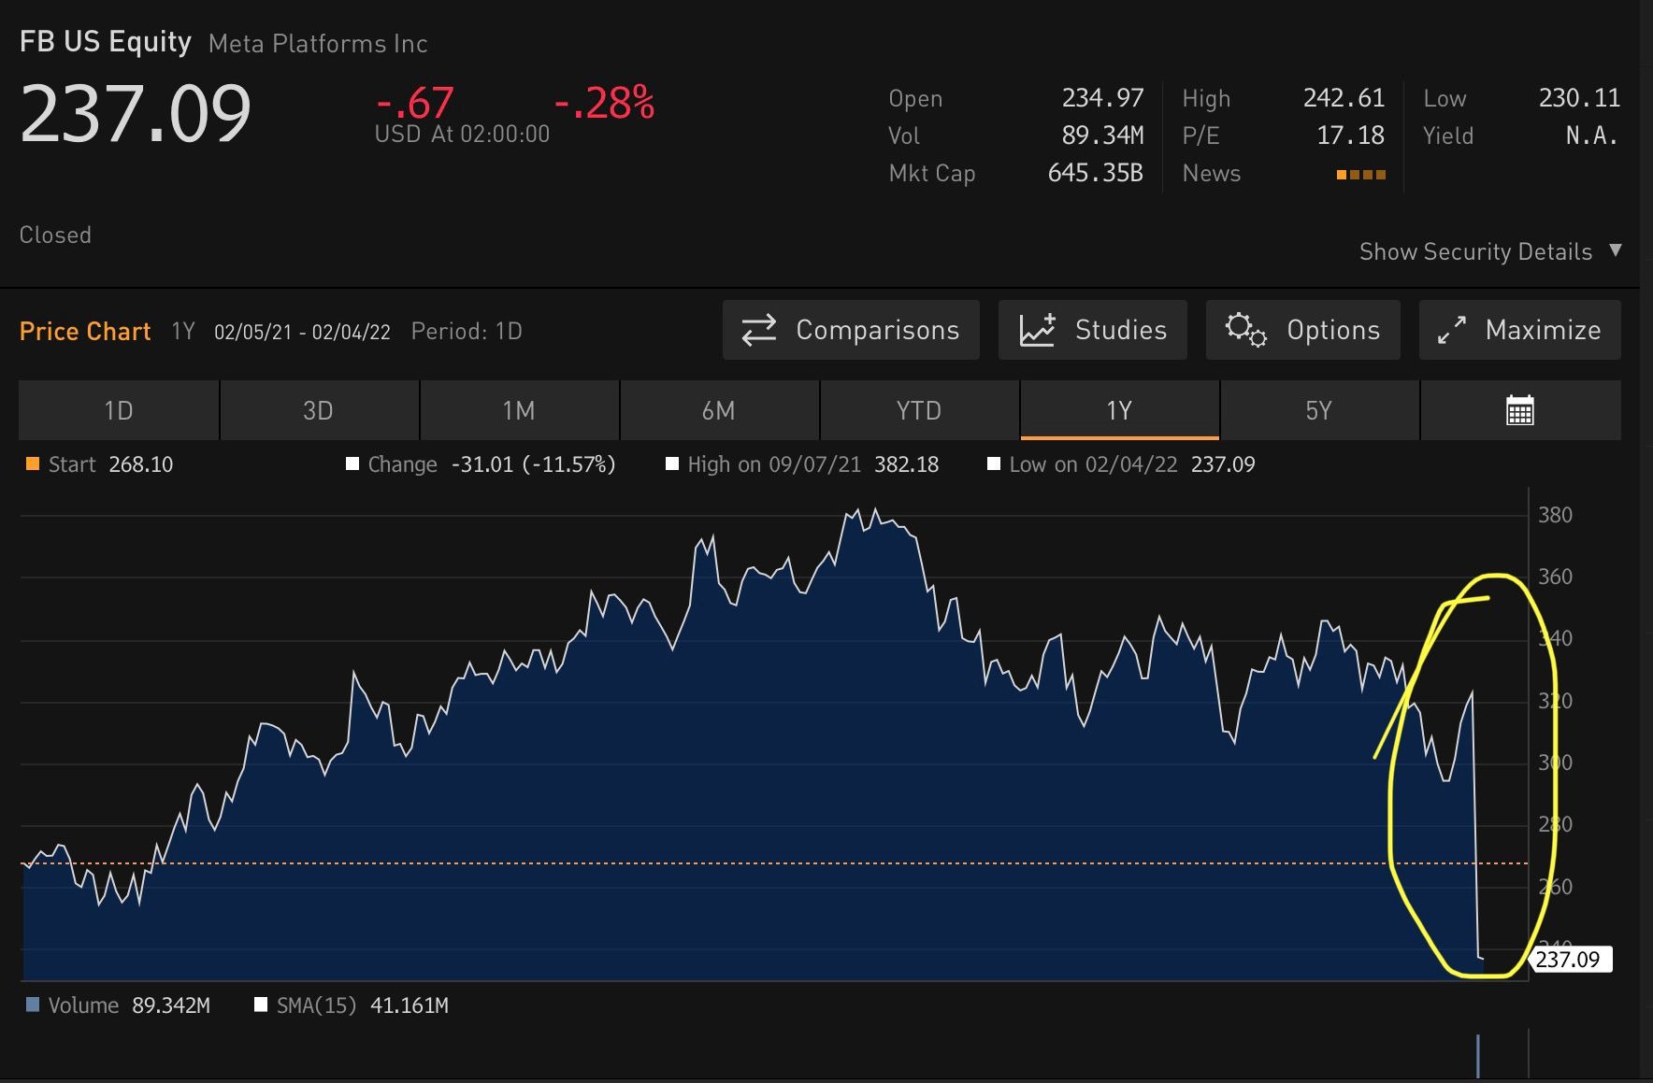Viewport: 1653px width, 1083px height.
Task: Toggle the Low on 02/04/22 legend box
Action: [x=994, y=464]
